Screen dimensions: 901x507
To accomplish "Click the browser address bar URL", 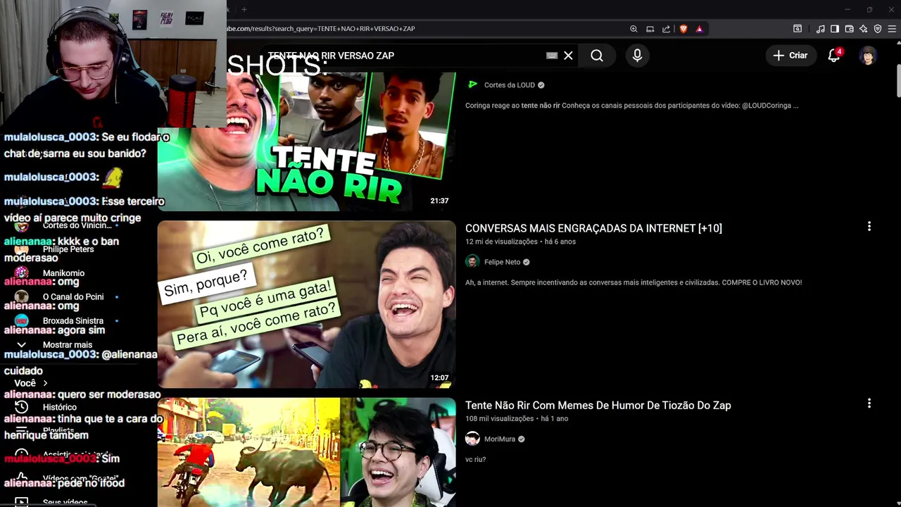I will tap(321, 29).
